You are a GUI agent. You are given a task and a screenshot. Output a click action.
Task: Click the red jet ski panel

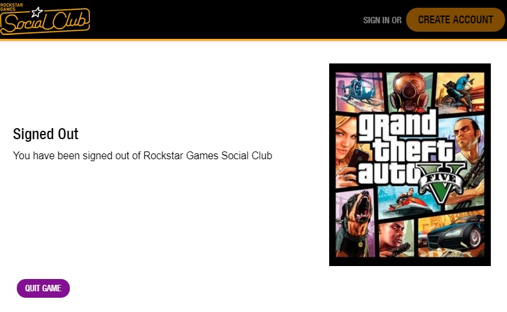[x=408, y=201]
